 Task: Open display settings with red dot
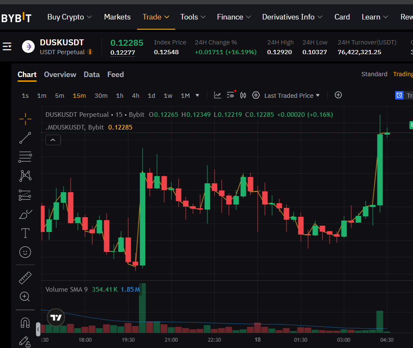pos(231,95)
